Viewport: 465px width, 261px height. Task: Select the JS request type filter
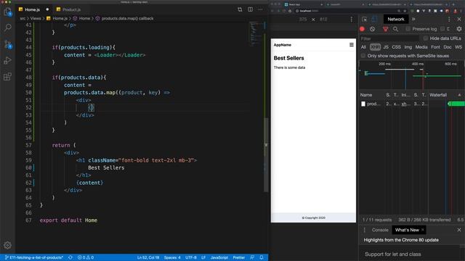click(386, 47)
